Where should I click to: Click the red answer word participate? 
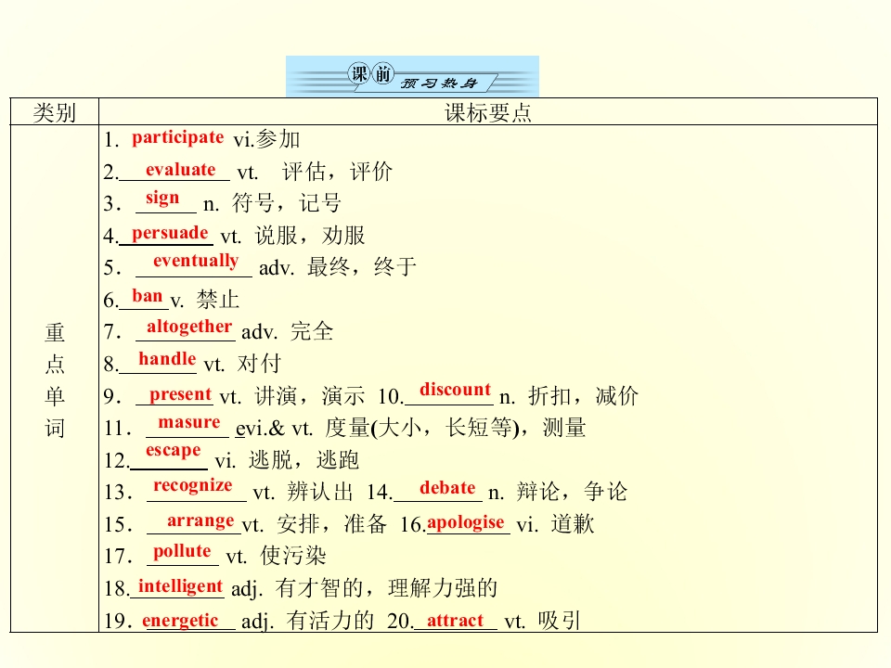[177, 137]
